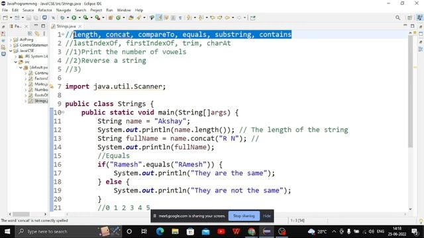424x238 pixels.
Task: Click the Collapse All icon in Package Explorer
Action: (x=30, y=34)
